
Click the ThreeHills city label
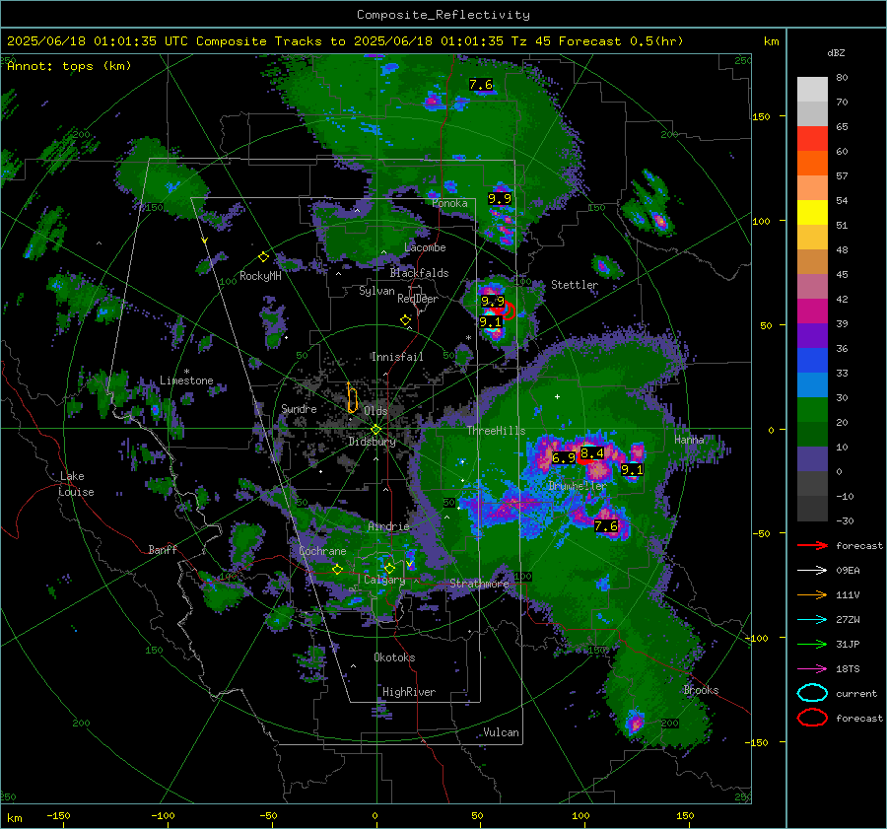496,431
